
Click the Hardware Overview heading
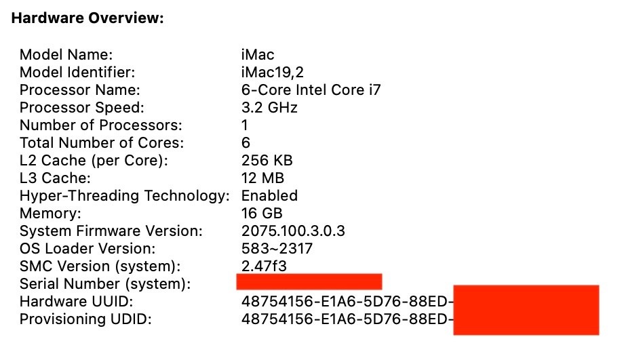[87, 18]
